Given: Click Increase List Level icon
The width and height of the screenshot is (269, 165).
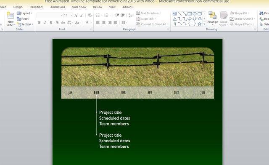Looking at the screenshot, I should point(122,15).
